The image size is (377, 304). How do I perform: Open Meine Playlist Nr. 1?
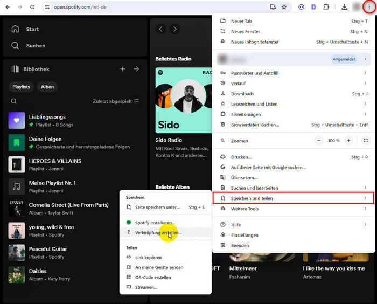(x=75, y=187)
